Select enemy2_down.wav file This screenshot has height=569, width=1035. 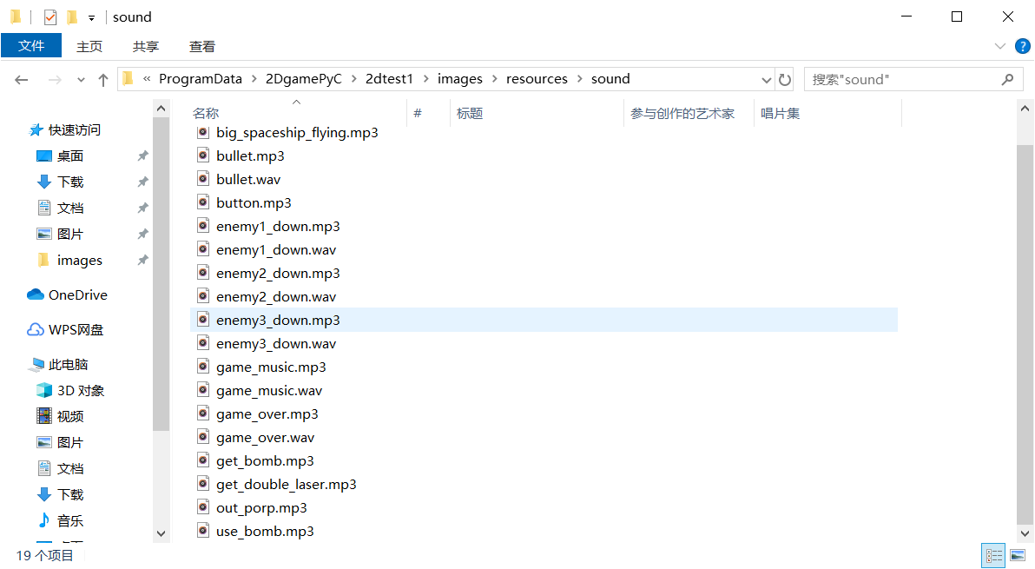coord(276,297)
